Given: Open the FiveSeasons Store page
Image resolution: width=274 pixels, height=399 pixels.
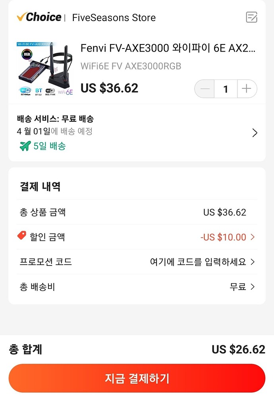Looking at the screenshot, I should tap(113, 17).
